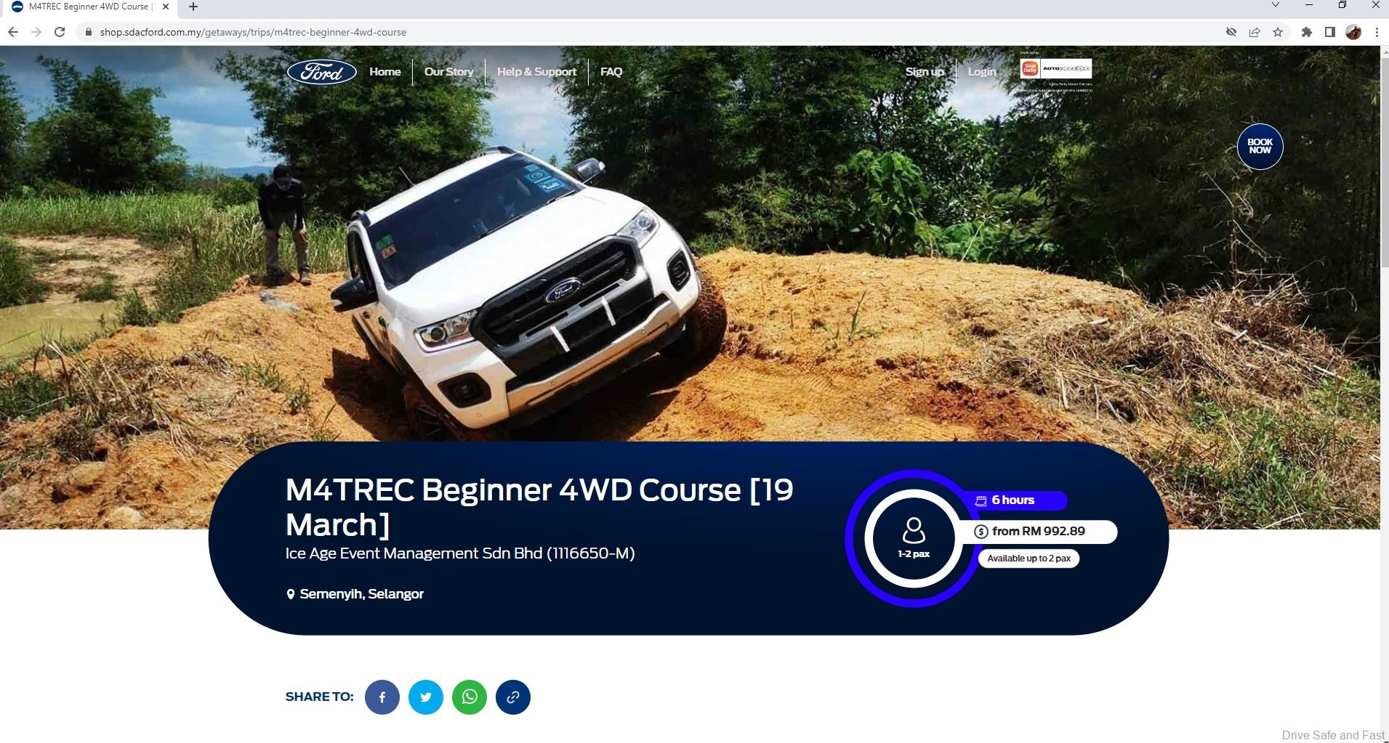Click the Sign up link
The height and width of the screenshot is (743, 1389).
(x=924, y=72)
